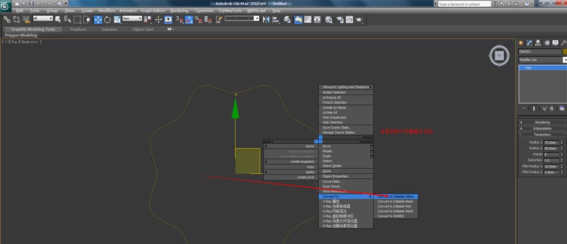Activate the Select and Move tool
This screenshot has height=244, width=567.
98,19
